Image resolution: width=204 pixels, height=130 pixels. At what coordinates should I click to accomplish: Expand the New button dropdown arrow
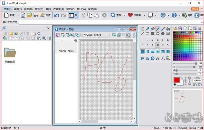[18, 15]
